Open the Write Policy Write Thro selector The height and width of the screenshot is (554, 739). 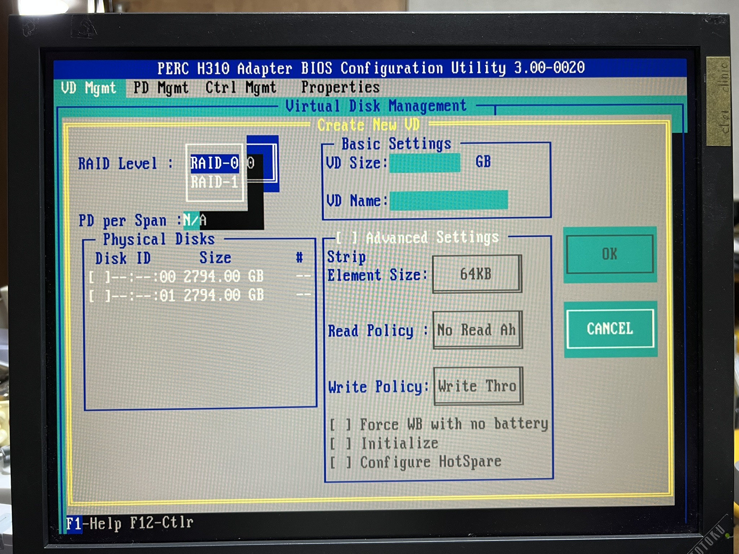[x=478, y=386]
